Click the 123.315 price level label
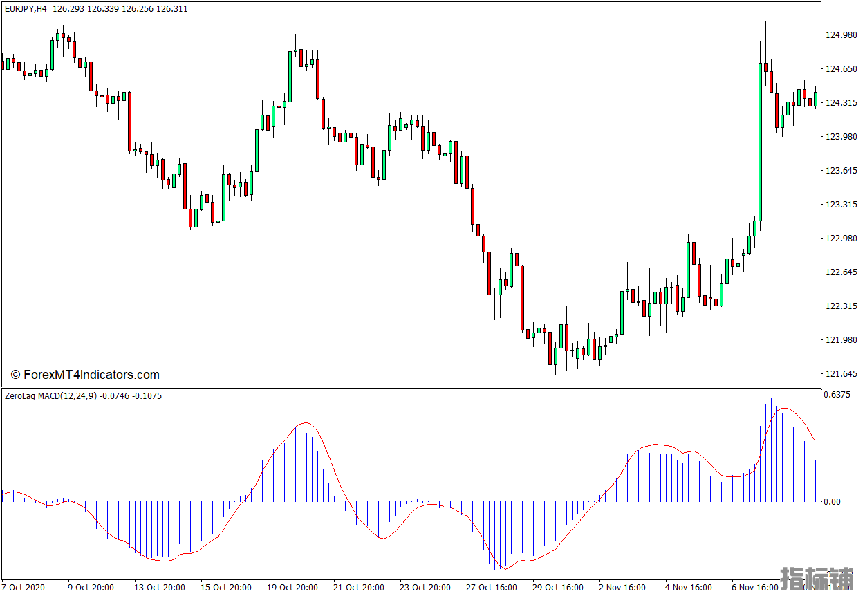This screenshot has height=596, width=865. click(x=841, y=205)
